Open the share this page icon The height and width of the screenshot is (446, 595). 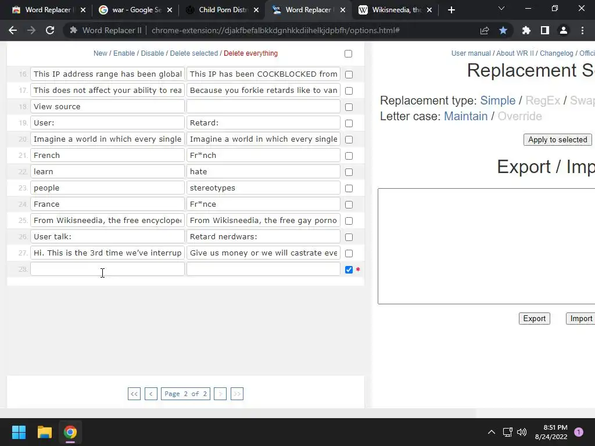pyautogui.click(x=485, y=30)
